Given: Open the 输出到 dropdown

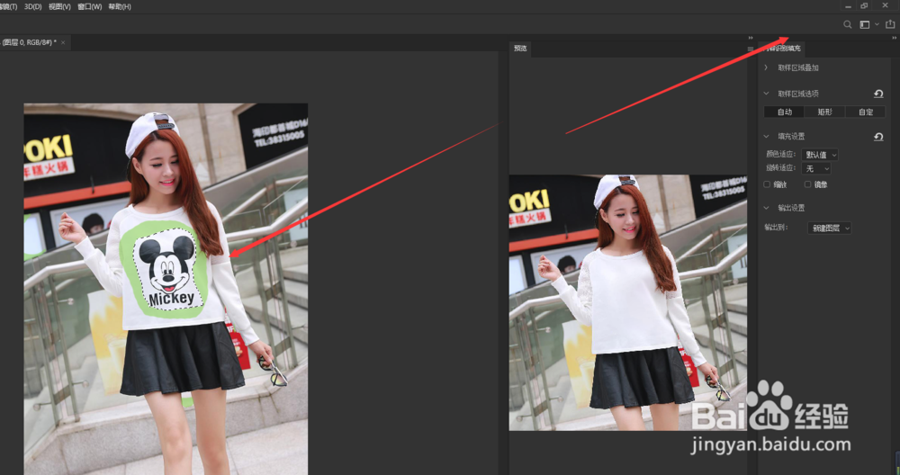Looking at the screenshot, I should pos(830,228).
